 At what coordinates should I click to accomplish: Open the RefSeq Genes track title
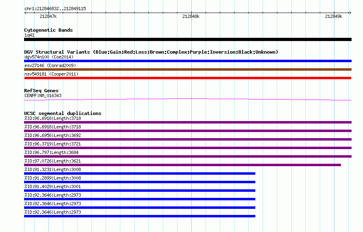coord(42,91)
